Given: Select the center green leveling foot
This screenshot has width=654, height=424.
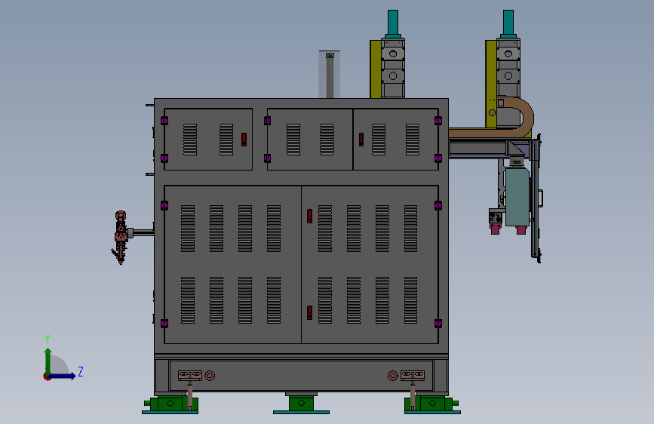Looking at the screenshot, I should pos(301,404).
